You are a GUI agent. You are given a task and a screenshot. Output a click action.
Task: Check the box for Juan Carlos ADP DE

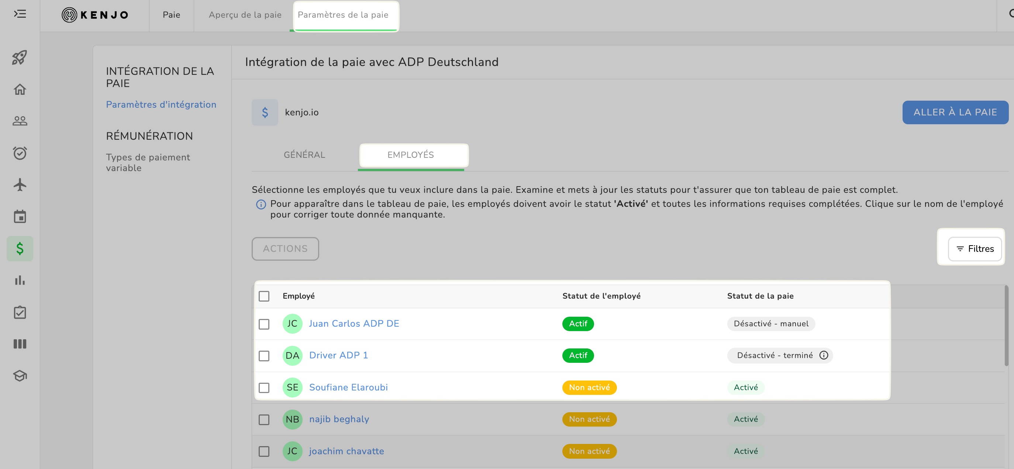(x=264, y=324)
